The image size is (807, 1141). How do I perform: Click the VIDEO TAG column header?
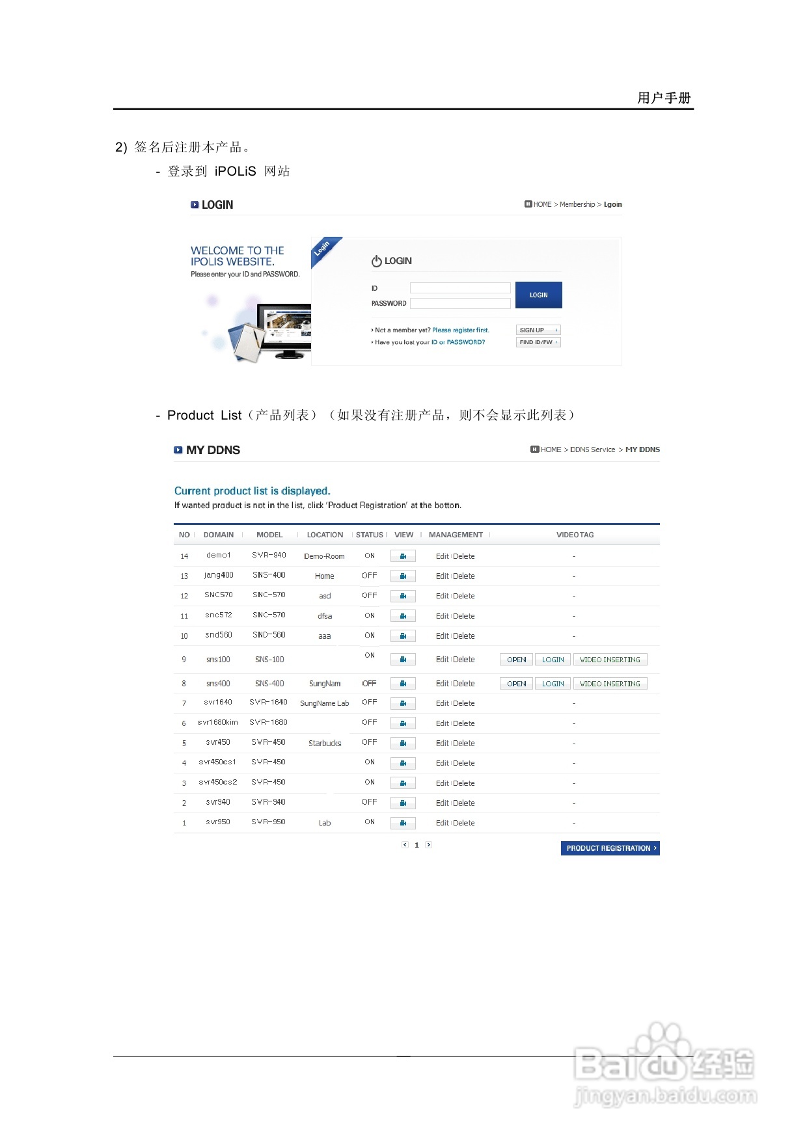[575, 535]
